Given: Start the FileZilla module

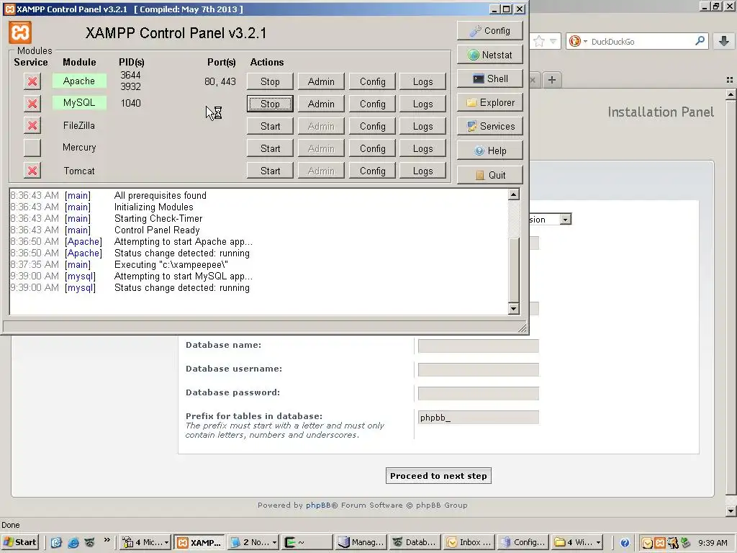Looking at the screenshot, I should (x=270, y=126).
